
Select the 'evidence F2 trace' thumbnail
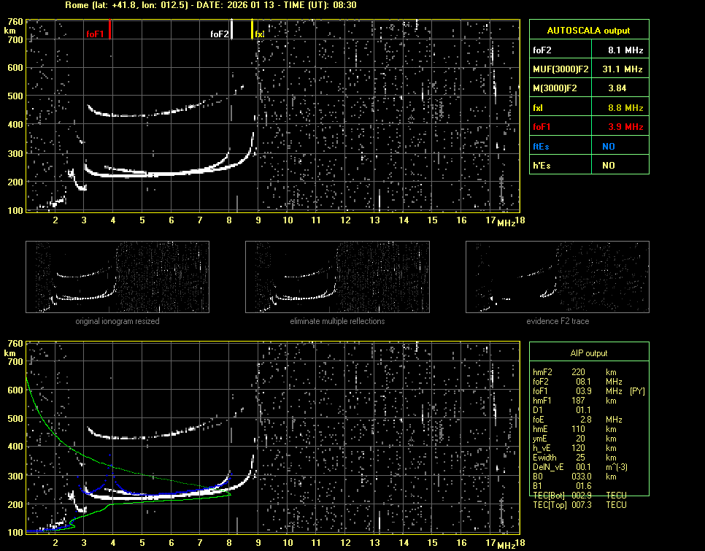coord(558,277)
